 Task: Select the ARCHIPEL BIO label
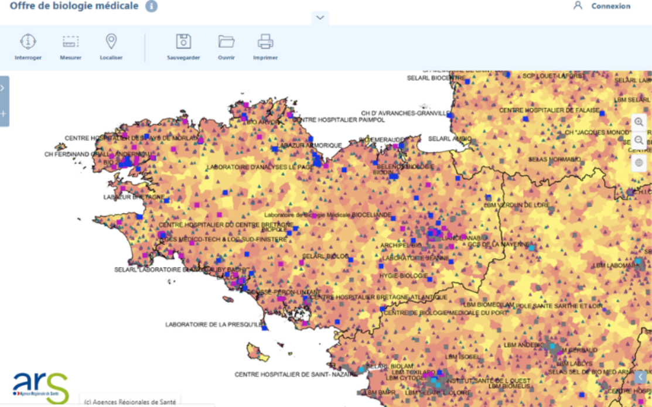[x=401, y=246]
